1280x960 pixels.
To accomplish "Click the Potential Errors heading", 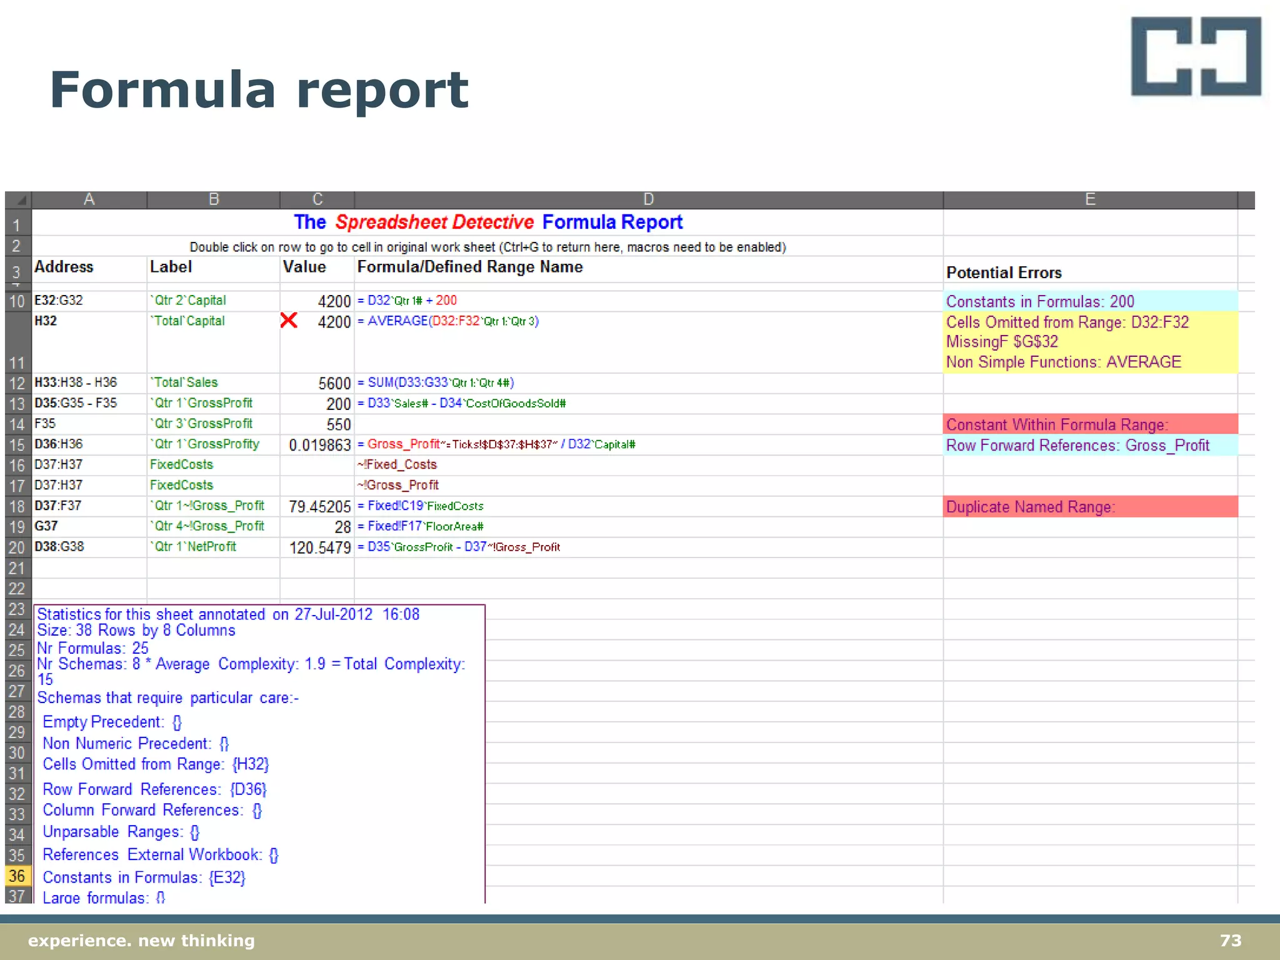I will click(1004, 272).
